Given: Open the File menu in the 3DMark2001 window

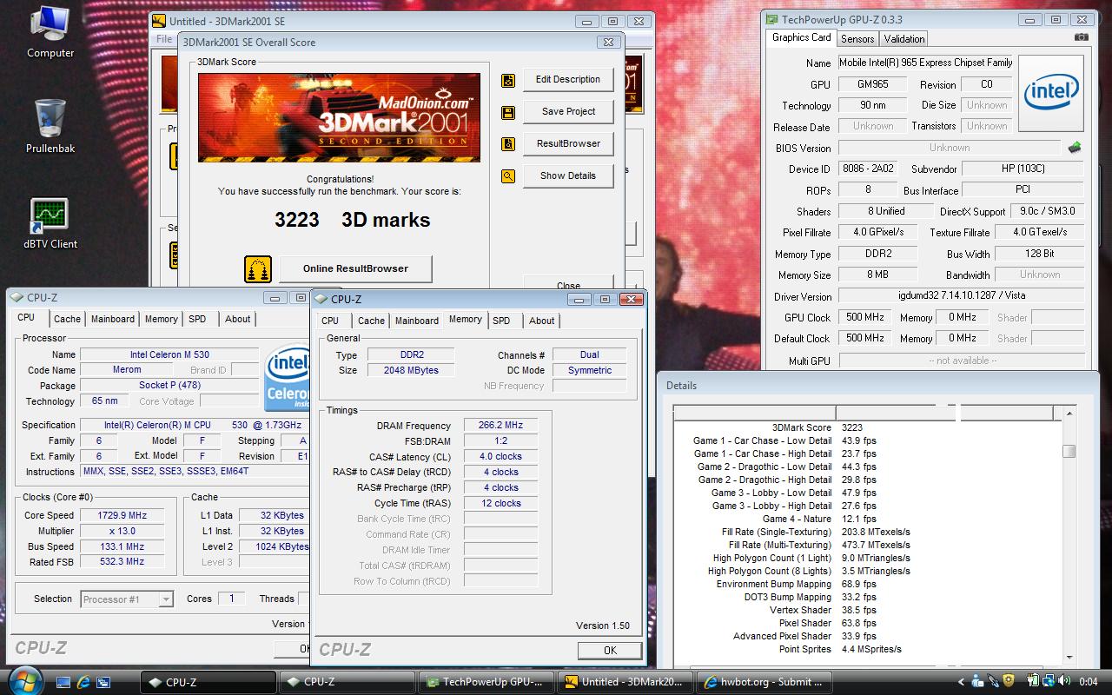Looking at the screenshot, I should 164,39.
